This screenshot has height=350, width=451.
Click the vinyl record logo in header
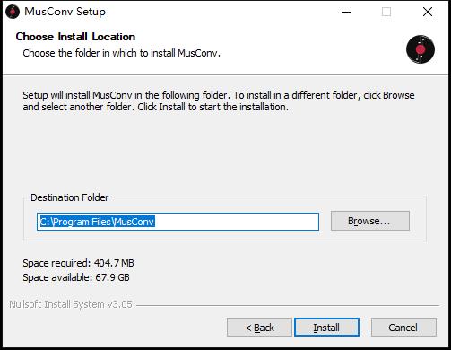(421, 49)
